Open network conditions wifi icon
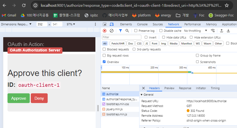237x128 pixels. coord(213,31)
